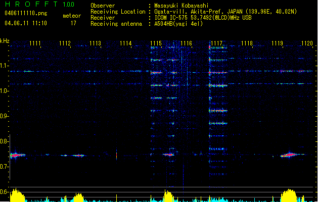Click the 1.1 kHz axis label

pos(4,66)
